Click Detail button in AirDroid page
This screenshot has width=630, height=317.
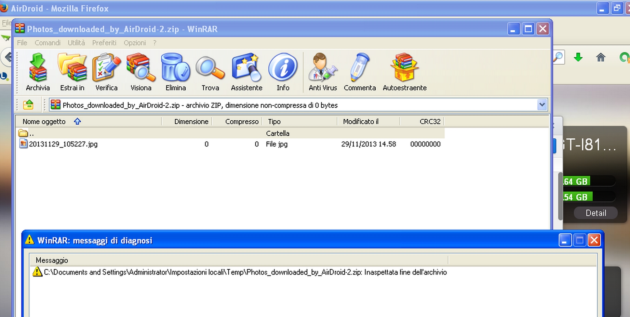click(x=596, y=213)
